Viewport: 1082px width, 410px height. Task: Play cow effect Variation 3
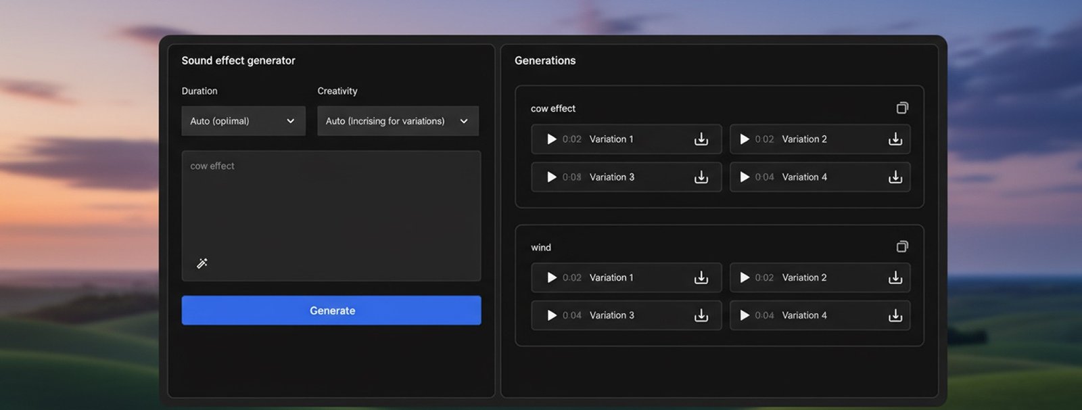pos(552,177)
